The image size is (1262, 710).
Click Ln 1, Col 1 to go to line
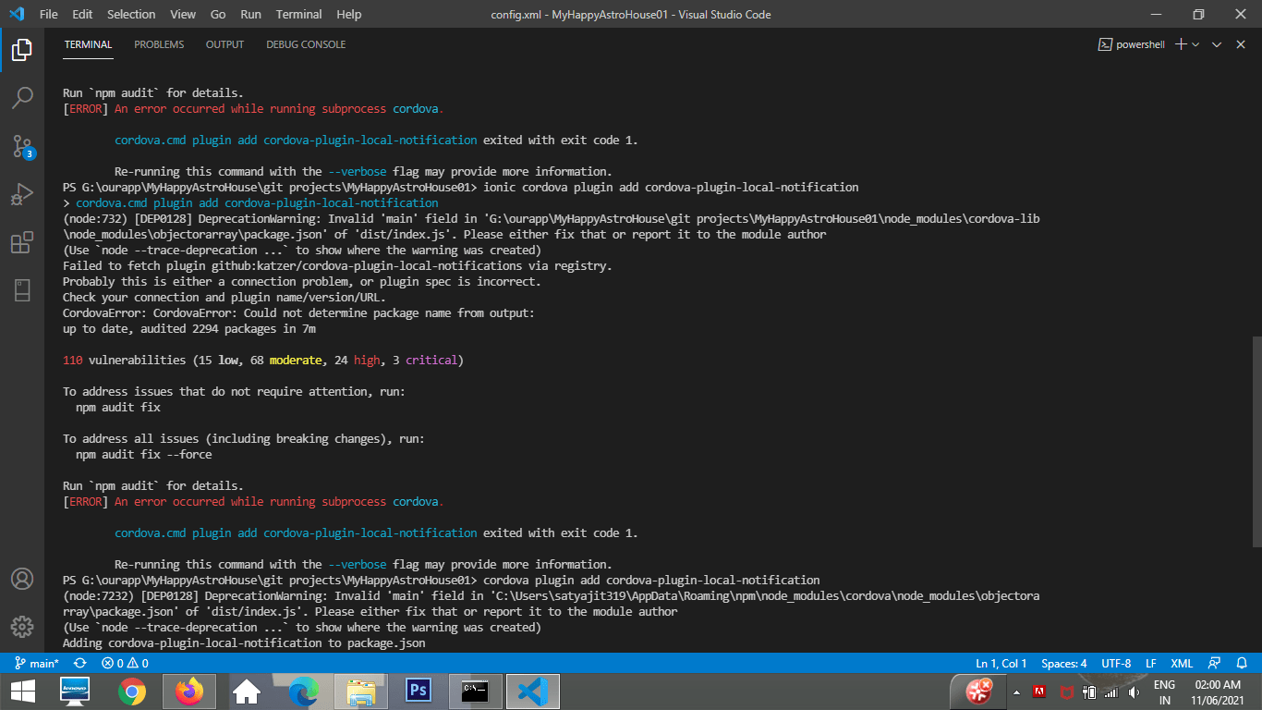pos(1001,663)
